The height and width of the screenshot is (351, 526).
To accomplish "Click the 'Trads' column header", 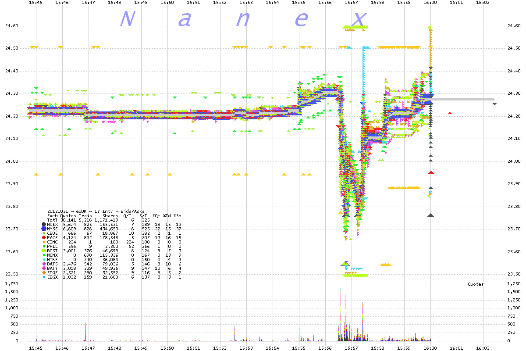I will click(85, 215).
